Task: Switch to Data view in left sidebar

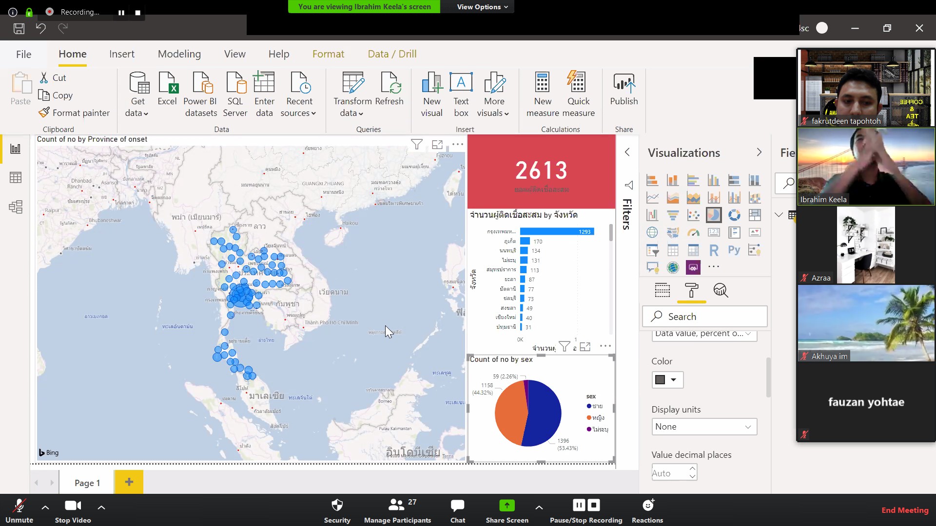Action: pyautogui.click(x=16, y=178)
